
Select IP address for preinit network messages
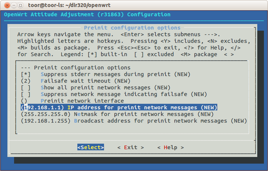point(119,107)
